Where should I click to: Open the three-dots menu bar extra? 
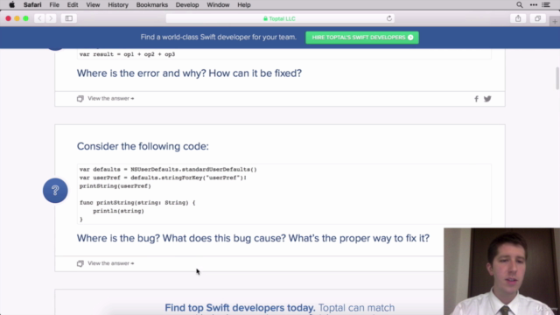[534, 5]
